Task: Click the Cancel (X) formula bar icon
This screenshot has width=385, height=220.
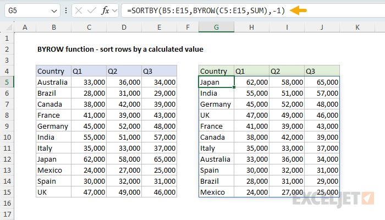Action: (79, 11)
